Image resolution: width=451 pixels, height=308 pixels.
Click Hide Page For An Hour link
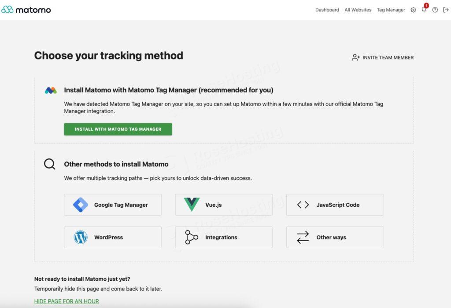click(x=67, y=301)
